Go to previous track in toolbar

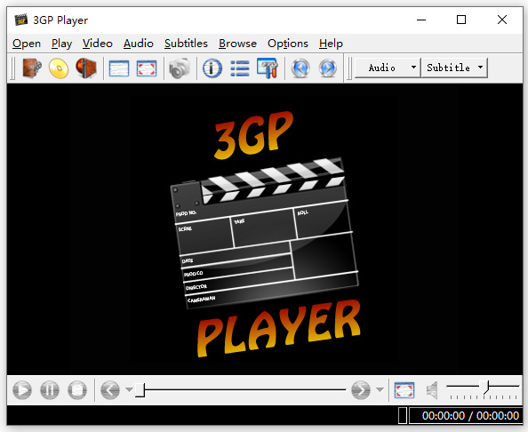[300, 68]
